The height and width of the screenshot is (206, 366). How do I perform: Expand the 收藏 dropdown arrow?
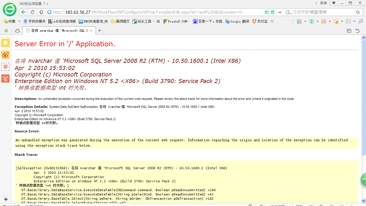coord(19,21)
